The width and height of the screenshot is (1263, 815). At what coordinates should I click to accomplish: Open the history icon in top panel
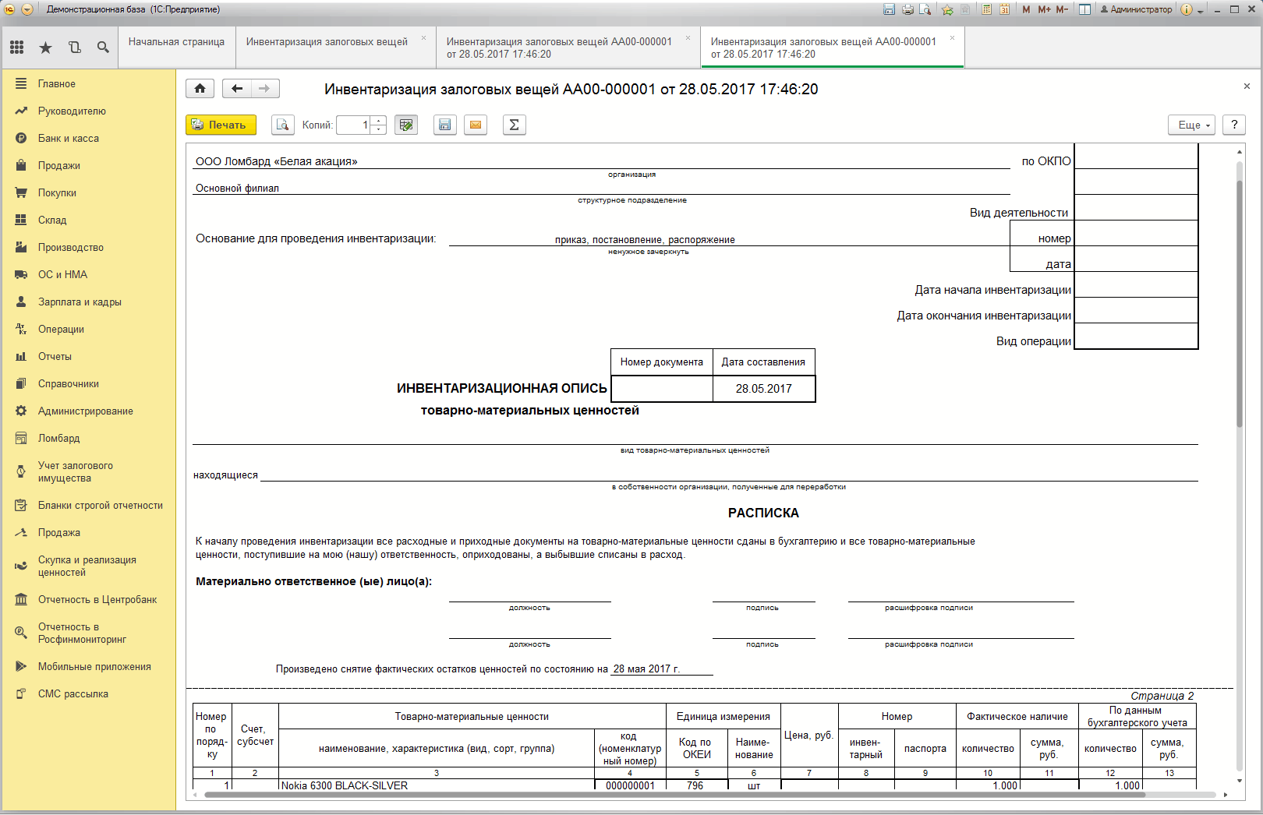point(74,48)
